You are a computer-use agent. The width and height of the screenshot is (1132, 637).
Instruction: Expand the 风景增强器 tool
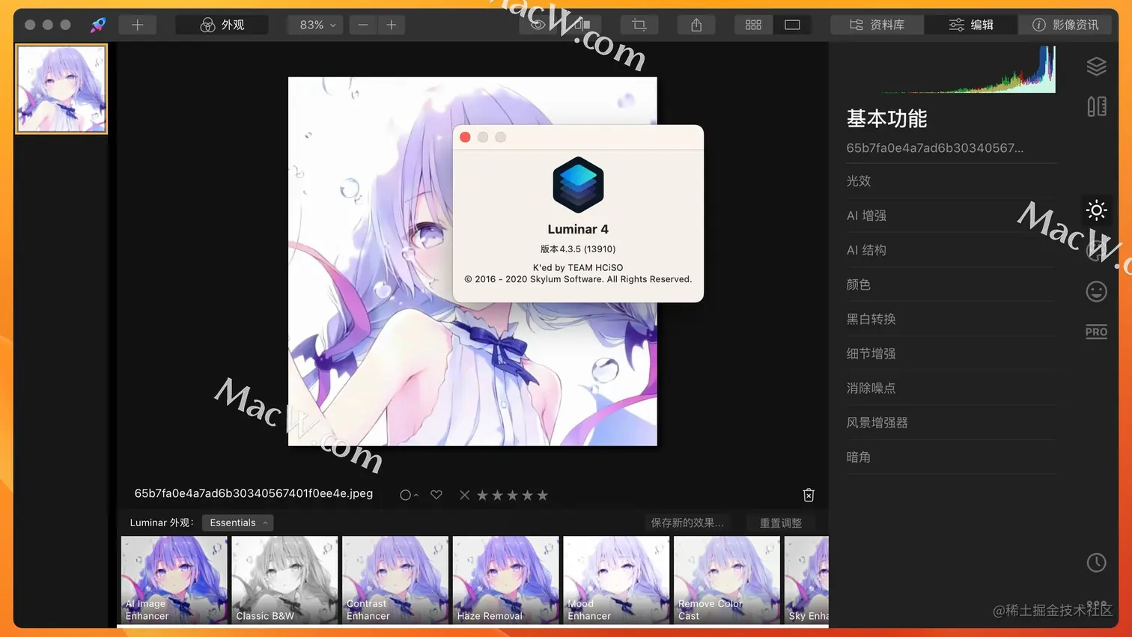pyautogui.click(x=951, y=422)
